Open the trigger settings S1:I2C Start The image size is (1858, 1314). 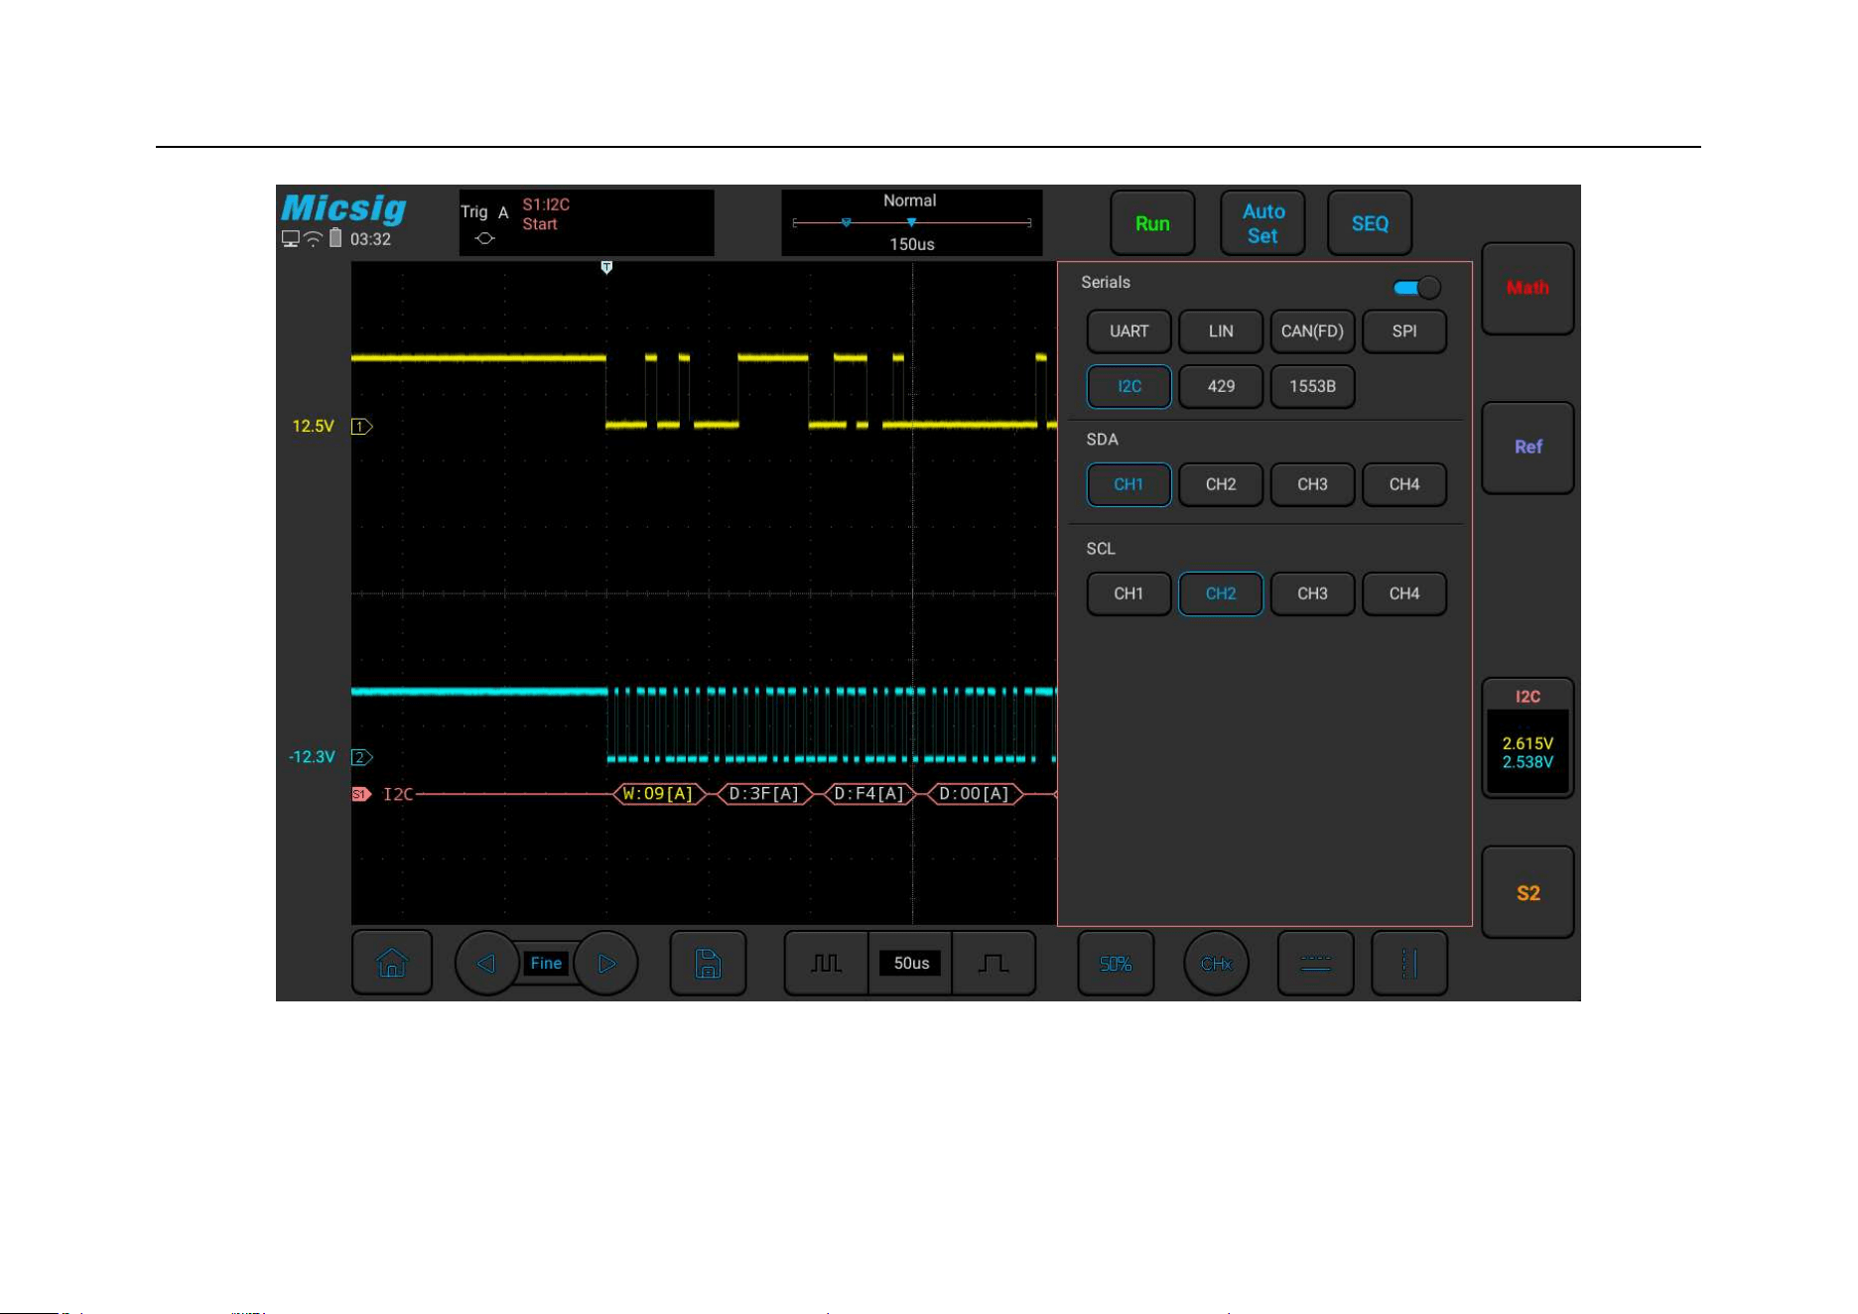(x=587, y=223)
